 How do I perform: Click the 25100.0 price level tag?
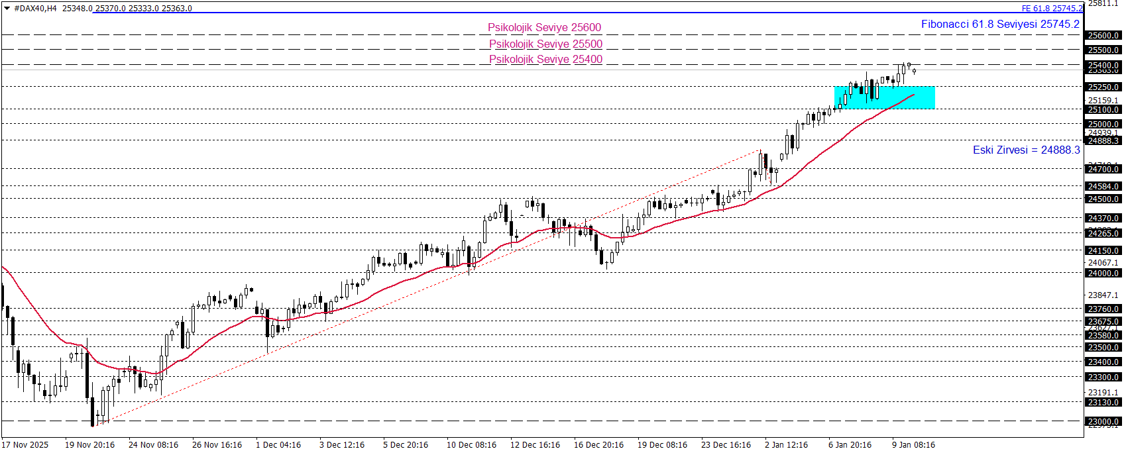click(x=1103, y=110)
